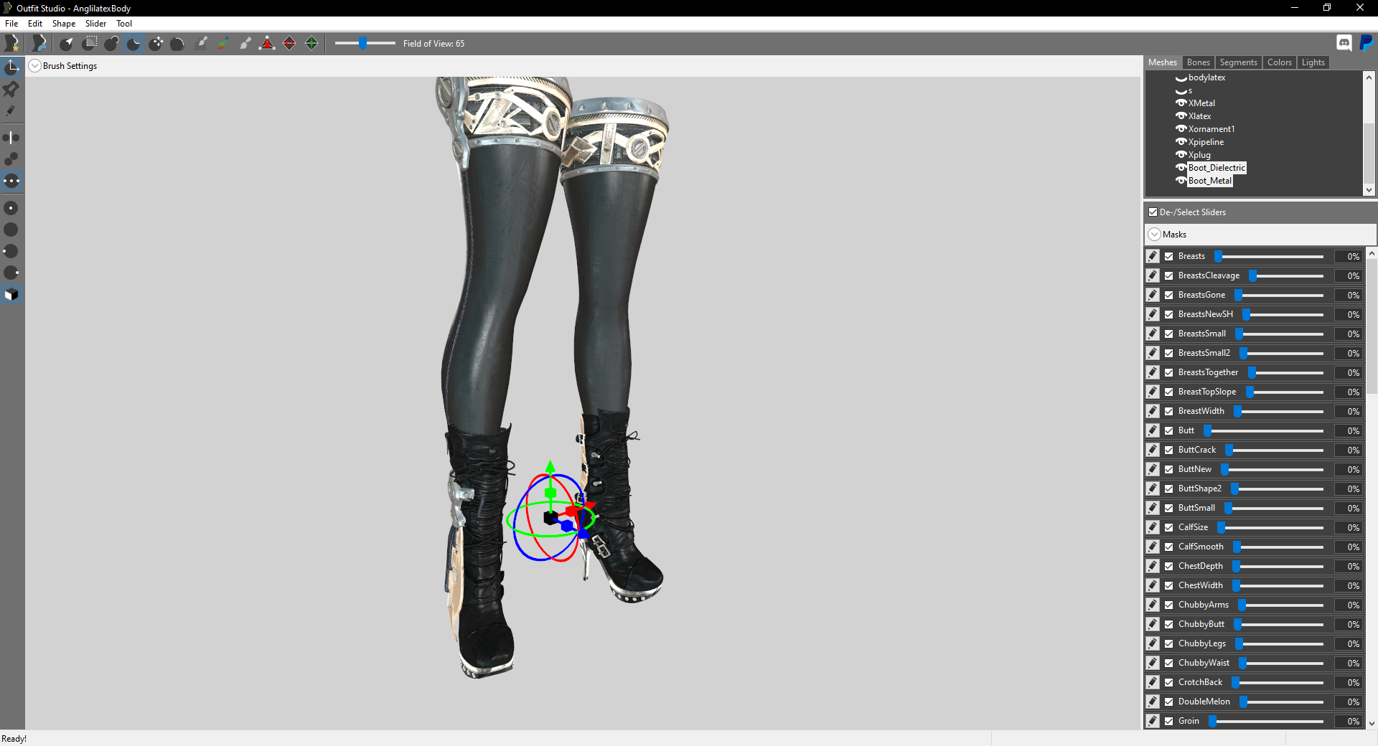The image size is (1378, 746).
Task: Toggle the pencil Vertex Edit mode
Action: pos(11,111)
